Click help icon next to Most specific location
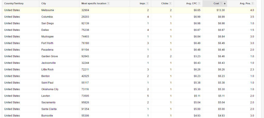Screen dimensions: 264x118 [x=108, y=4]
